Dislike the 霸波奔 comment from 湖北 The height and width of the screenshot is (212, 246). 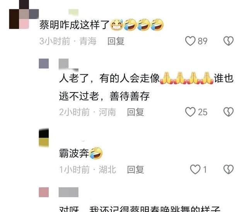tap(229, 169)
